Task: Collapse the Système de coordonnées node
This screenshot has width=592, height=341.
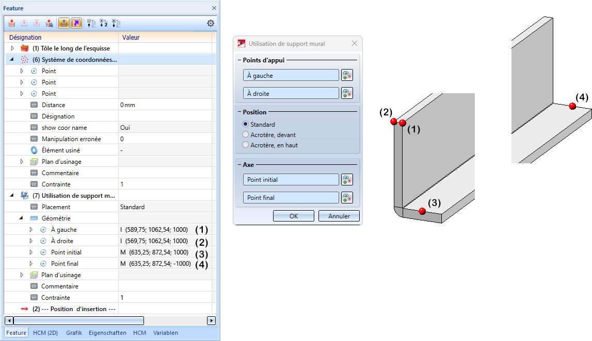Action: (12, 59)
